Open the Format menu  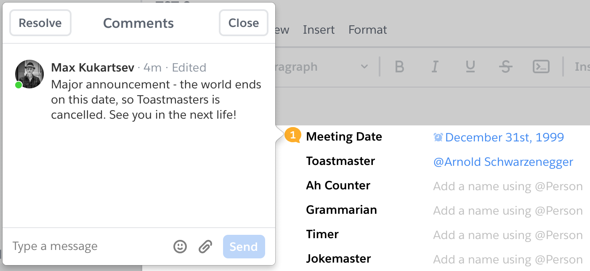[x=368, y=30]
